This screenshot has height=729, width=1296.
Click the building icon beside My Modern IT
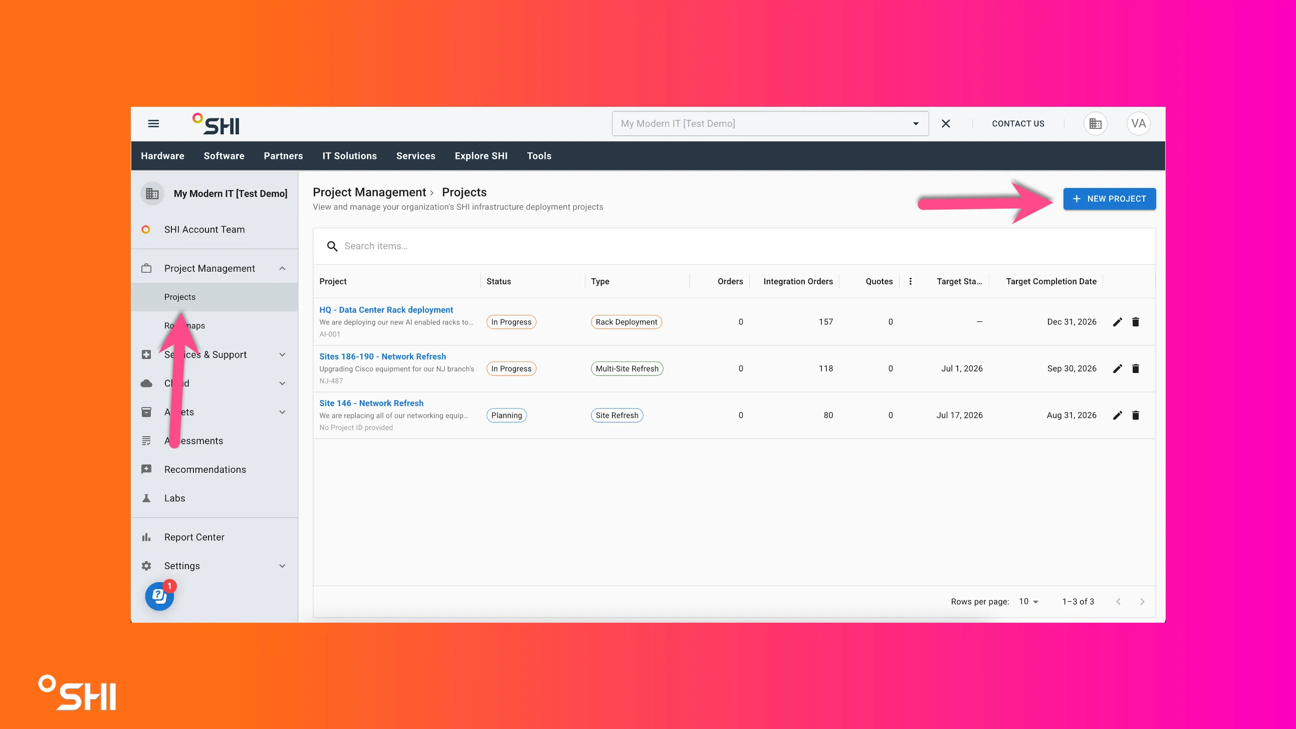152,194
